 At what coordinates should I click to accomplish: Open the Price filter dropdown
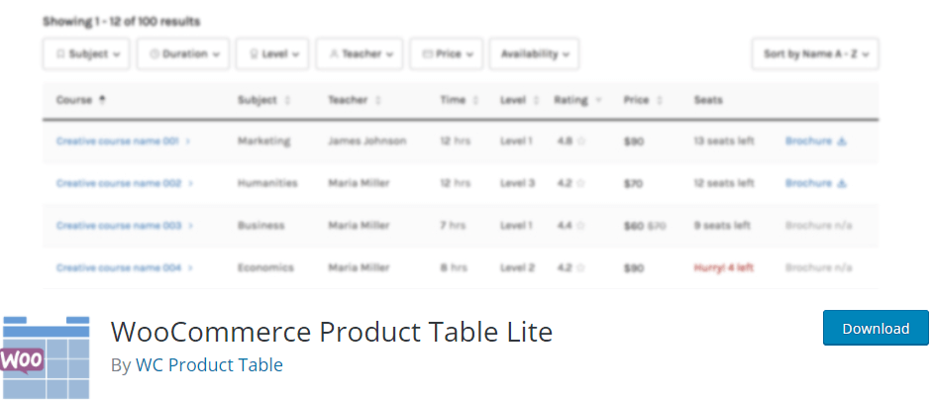pyautogui.click(x=446, y=54)
